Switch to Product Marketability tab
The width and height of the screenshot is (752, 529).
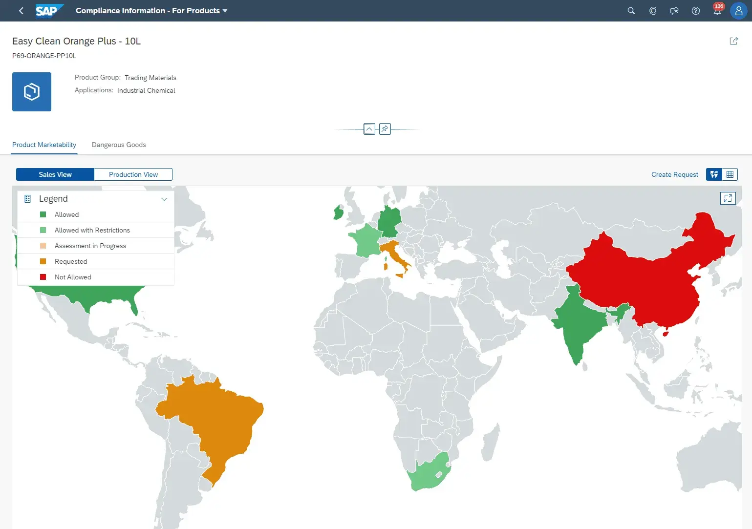pos(44,145)
